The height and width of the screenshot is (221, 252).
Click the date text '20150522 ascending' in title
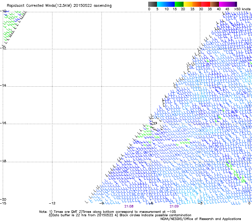(92, 6)
